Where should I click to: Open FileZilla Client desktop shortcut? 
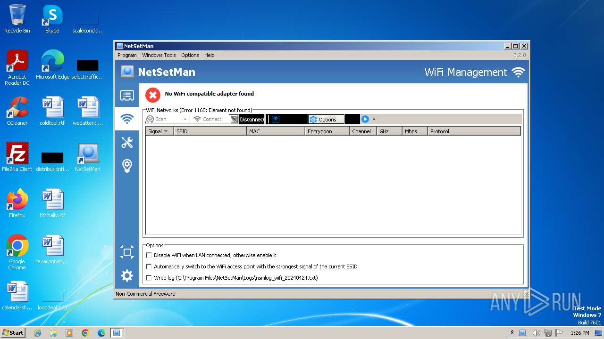(17, 157)
